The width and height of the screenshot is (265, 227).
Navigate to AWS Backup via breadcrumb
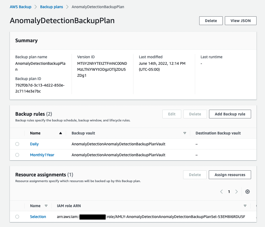point(20,7)
